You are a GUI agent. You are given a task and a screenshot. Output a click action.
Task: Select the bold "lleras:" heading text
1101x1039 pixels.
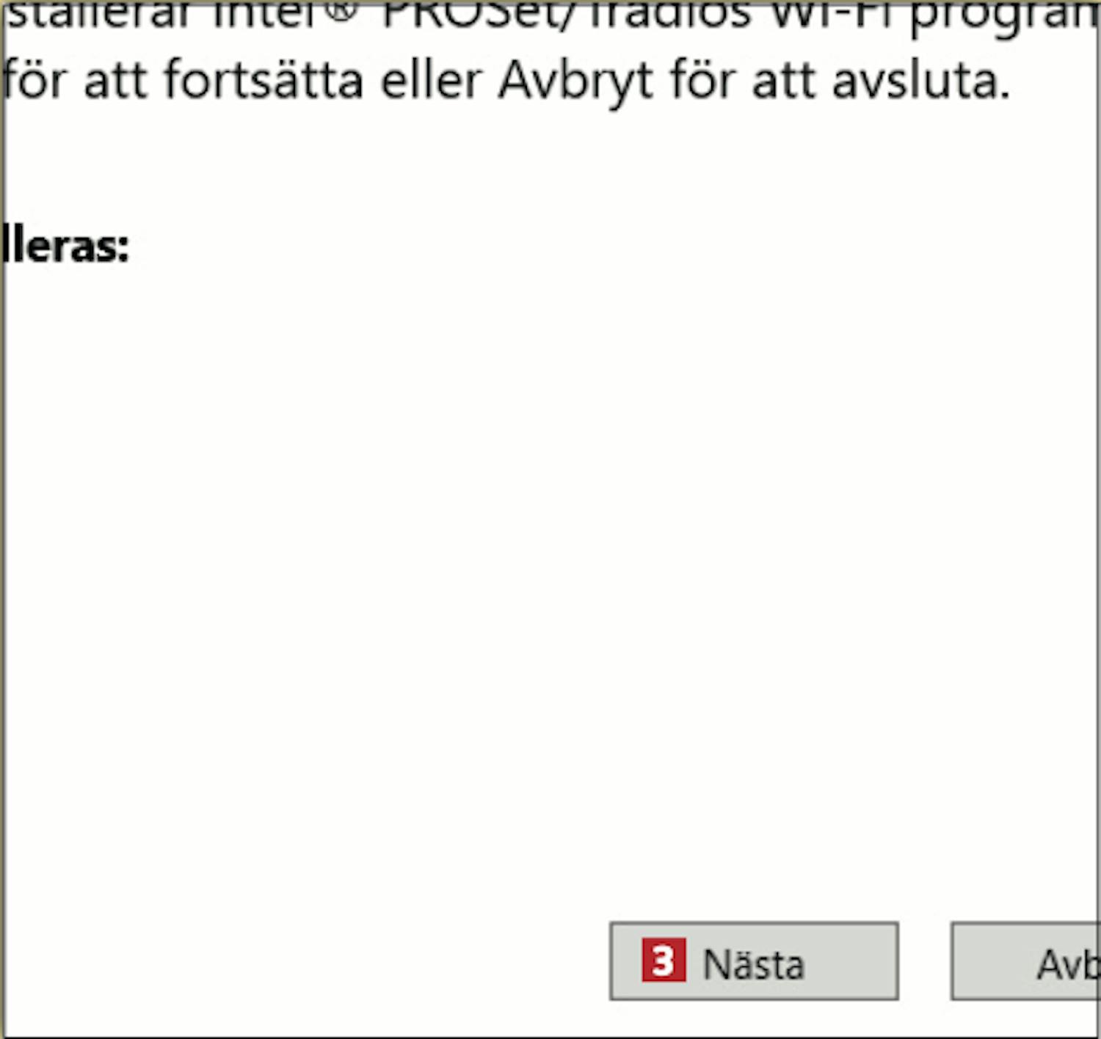pos(65,246)
